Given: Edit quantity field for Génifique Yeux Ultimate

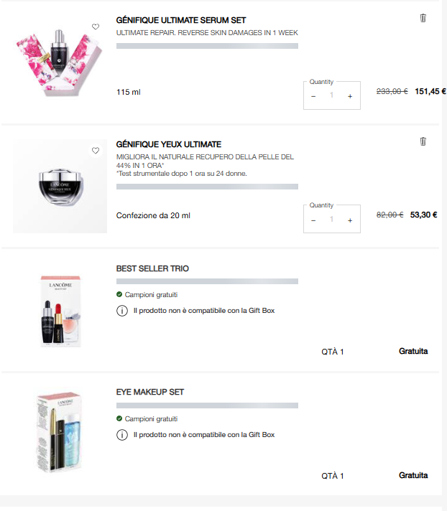Looking at the screenshot, I should 332,220.
